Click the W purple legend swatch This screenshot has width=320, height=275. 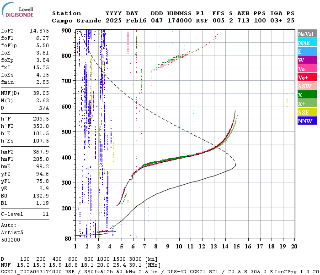coord(307,60)
